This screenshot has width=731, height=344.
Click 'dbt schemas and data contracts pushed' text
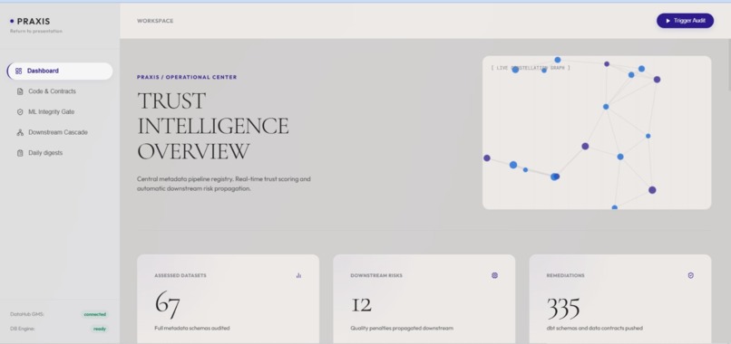coord(594,329)
